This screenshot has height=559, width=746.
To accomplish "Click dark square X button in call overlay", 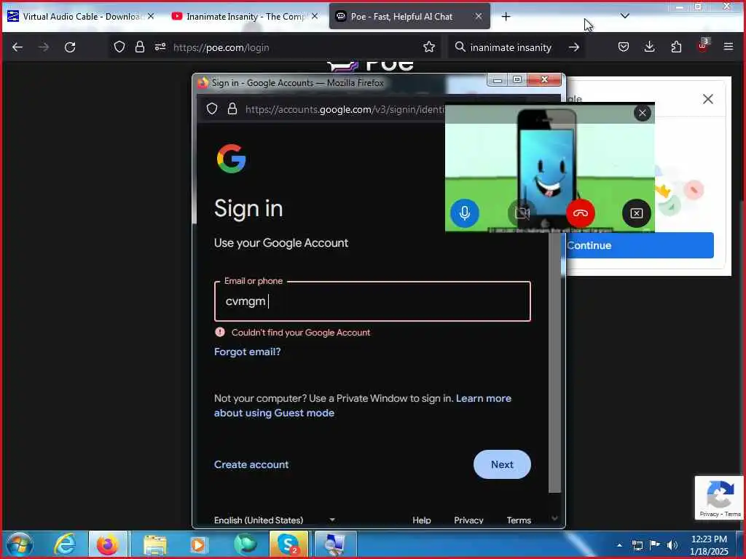I will point(637,213).
